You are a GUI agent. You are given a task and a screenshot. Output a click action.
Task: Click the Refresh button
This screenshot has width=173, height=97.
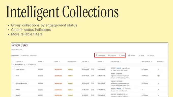pos(132,55)
